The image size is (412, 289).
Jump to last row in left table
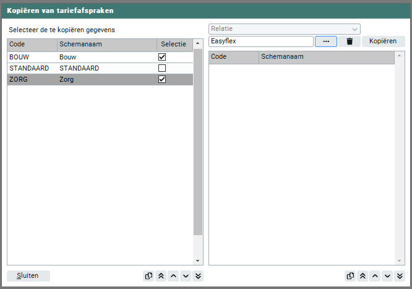point(198,276)
